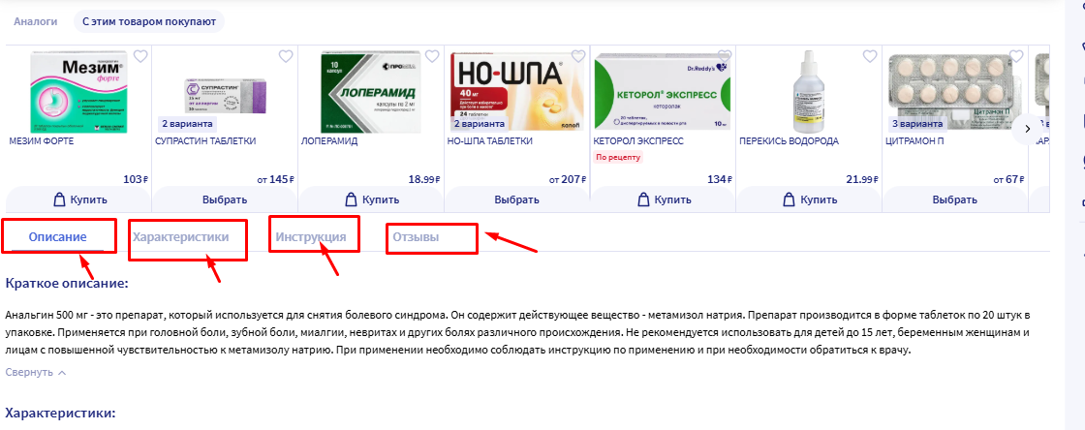Open НО-ШПА ТАБЛЕТКИ product title

490,141
